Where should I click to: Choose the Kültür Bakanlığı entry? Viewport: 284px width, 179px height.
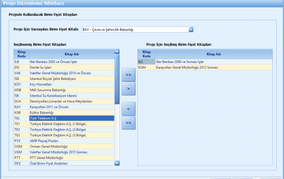click(71, 112)
